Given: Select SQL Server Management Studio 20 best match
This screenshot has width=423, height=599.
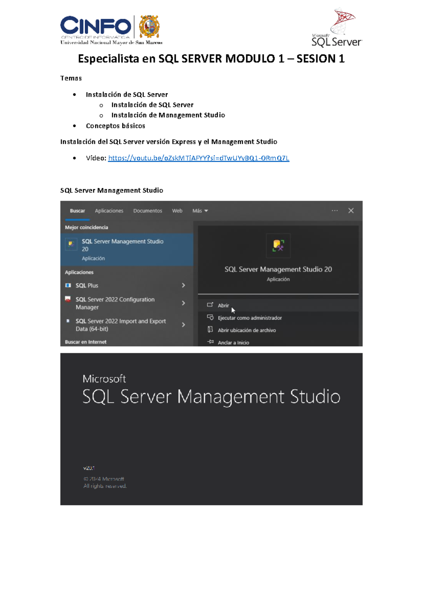Looking at the screenshot, I should click(127, 249).
